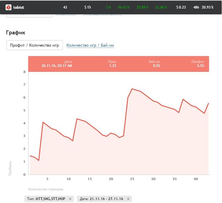222x203 pixels.
Task: Click the График section heading
Action: [x=16, y=32]
